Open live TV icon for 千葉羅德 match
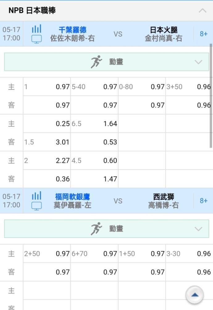 click(37, 39)
